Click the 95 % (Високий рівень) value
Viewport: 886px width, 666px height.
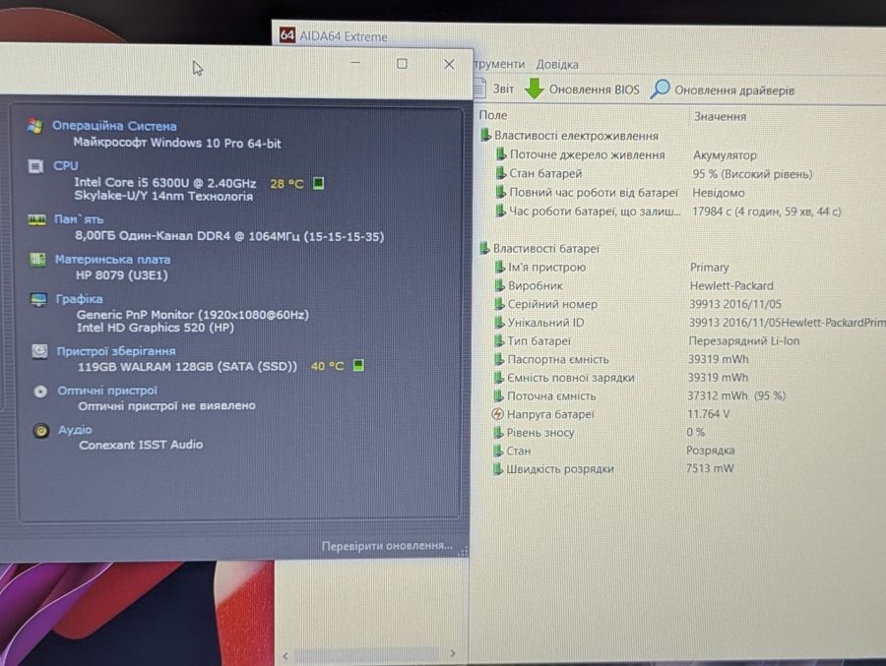(752, 174)
